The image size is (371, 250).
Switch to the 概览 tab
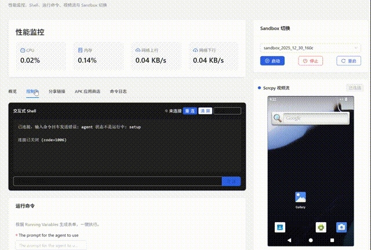(x=13, y=91)
